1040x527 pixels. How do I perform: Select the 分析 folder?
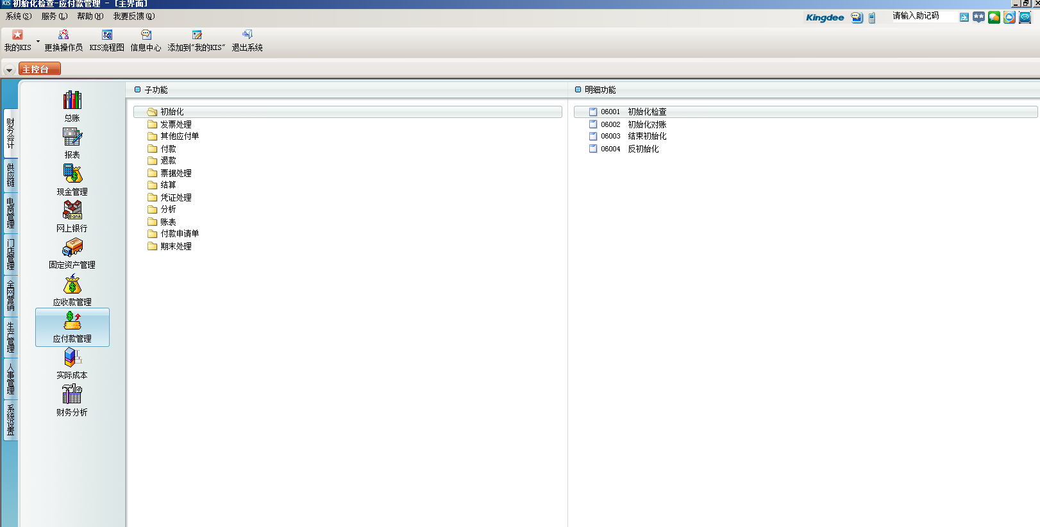point(162,209)
